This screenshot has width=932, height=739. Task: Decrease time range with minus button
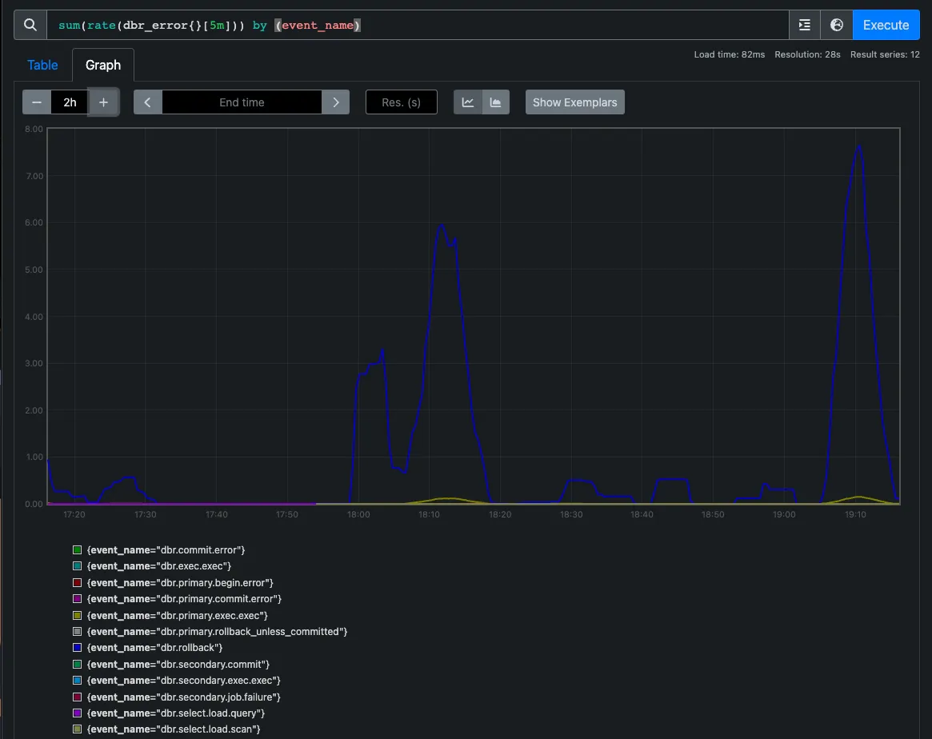pos(37,102)
